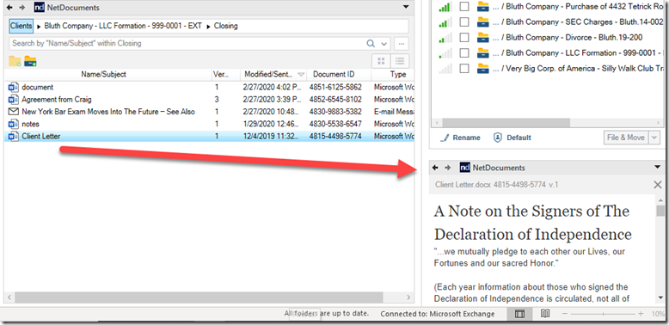669x325 pixels.
Task: Click Connected to: Microsoft Exchange status
Action: pos(438,314)
